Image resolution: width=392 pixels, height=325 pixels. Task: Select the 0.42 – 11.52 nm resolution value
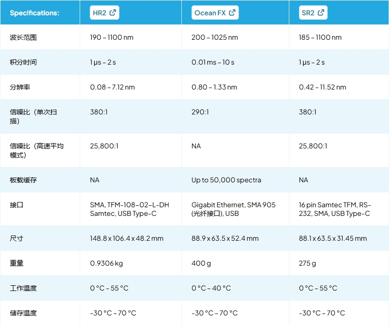pyautogui.click(x=322, y=87)
